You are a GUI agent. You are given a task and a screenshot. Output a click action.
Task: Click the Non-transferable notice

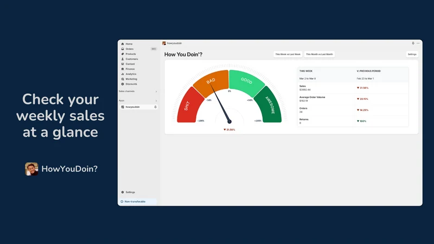click(x=138, y=202)
